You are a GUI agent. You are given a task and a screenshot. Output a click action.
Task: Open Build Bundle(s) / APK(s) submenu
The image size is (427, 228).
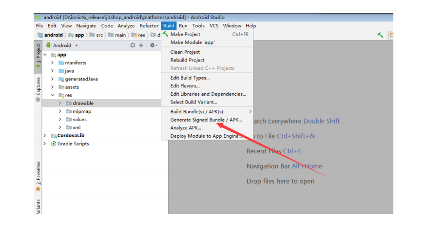click(196, 112)
